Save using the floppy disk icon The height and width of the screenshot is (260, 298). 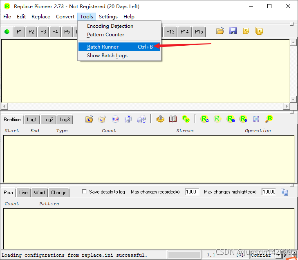tap(233, 31)
